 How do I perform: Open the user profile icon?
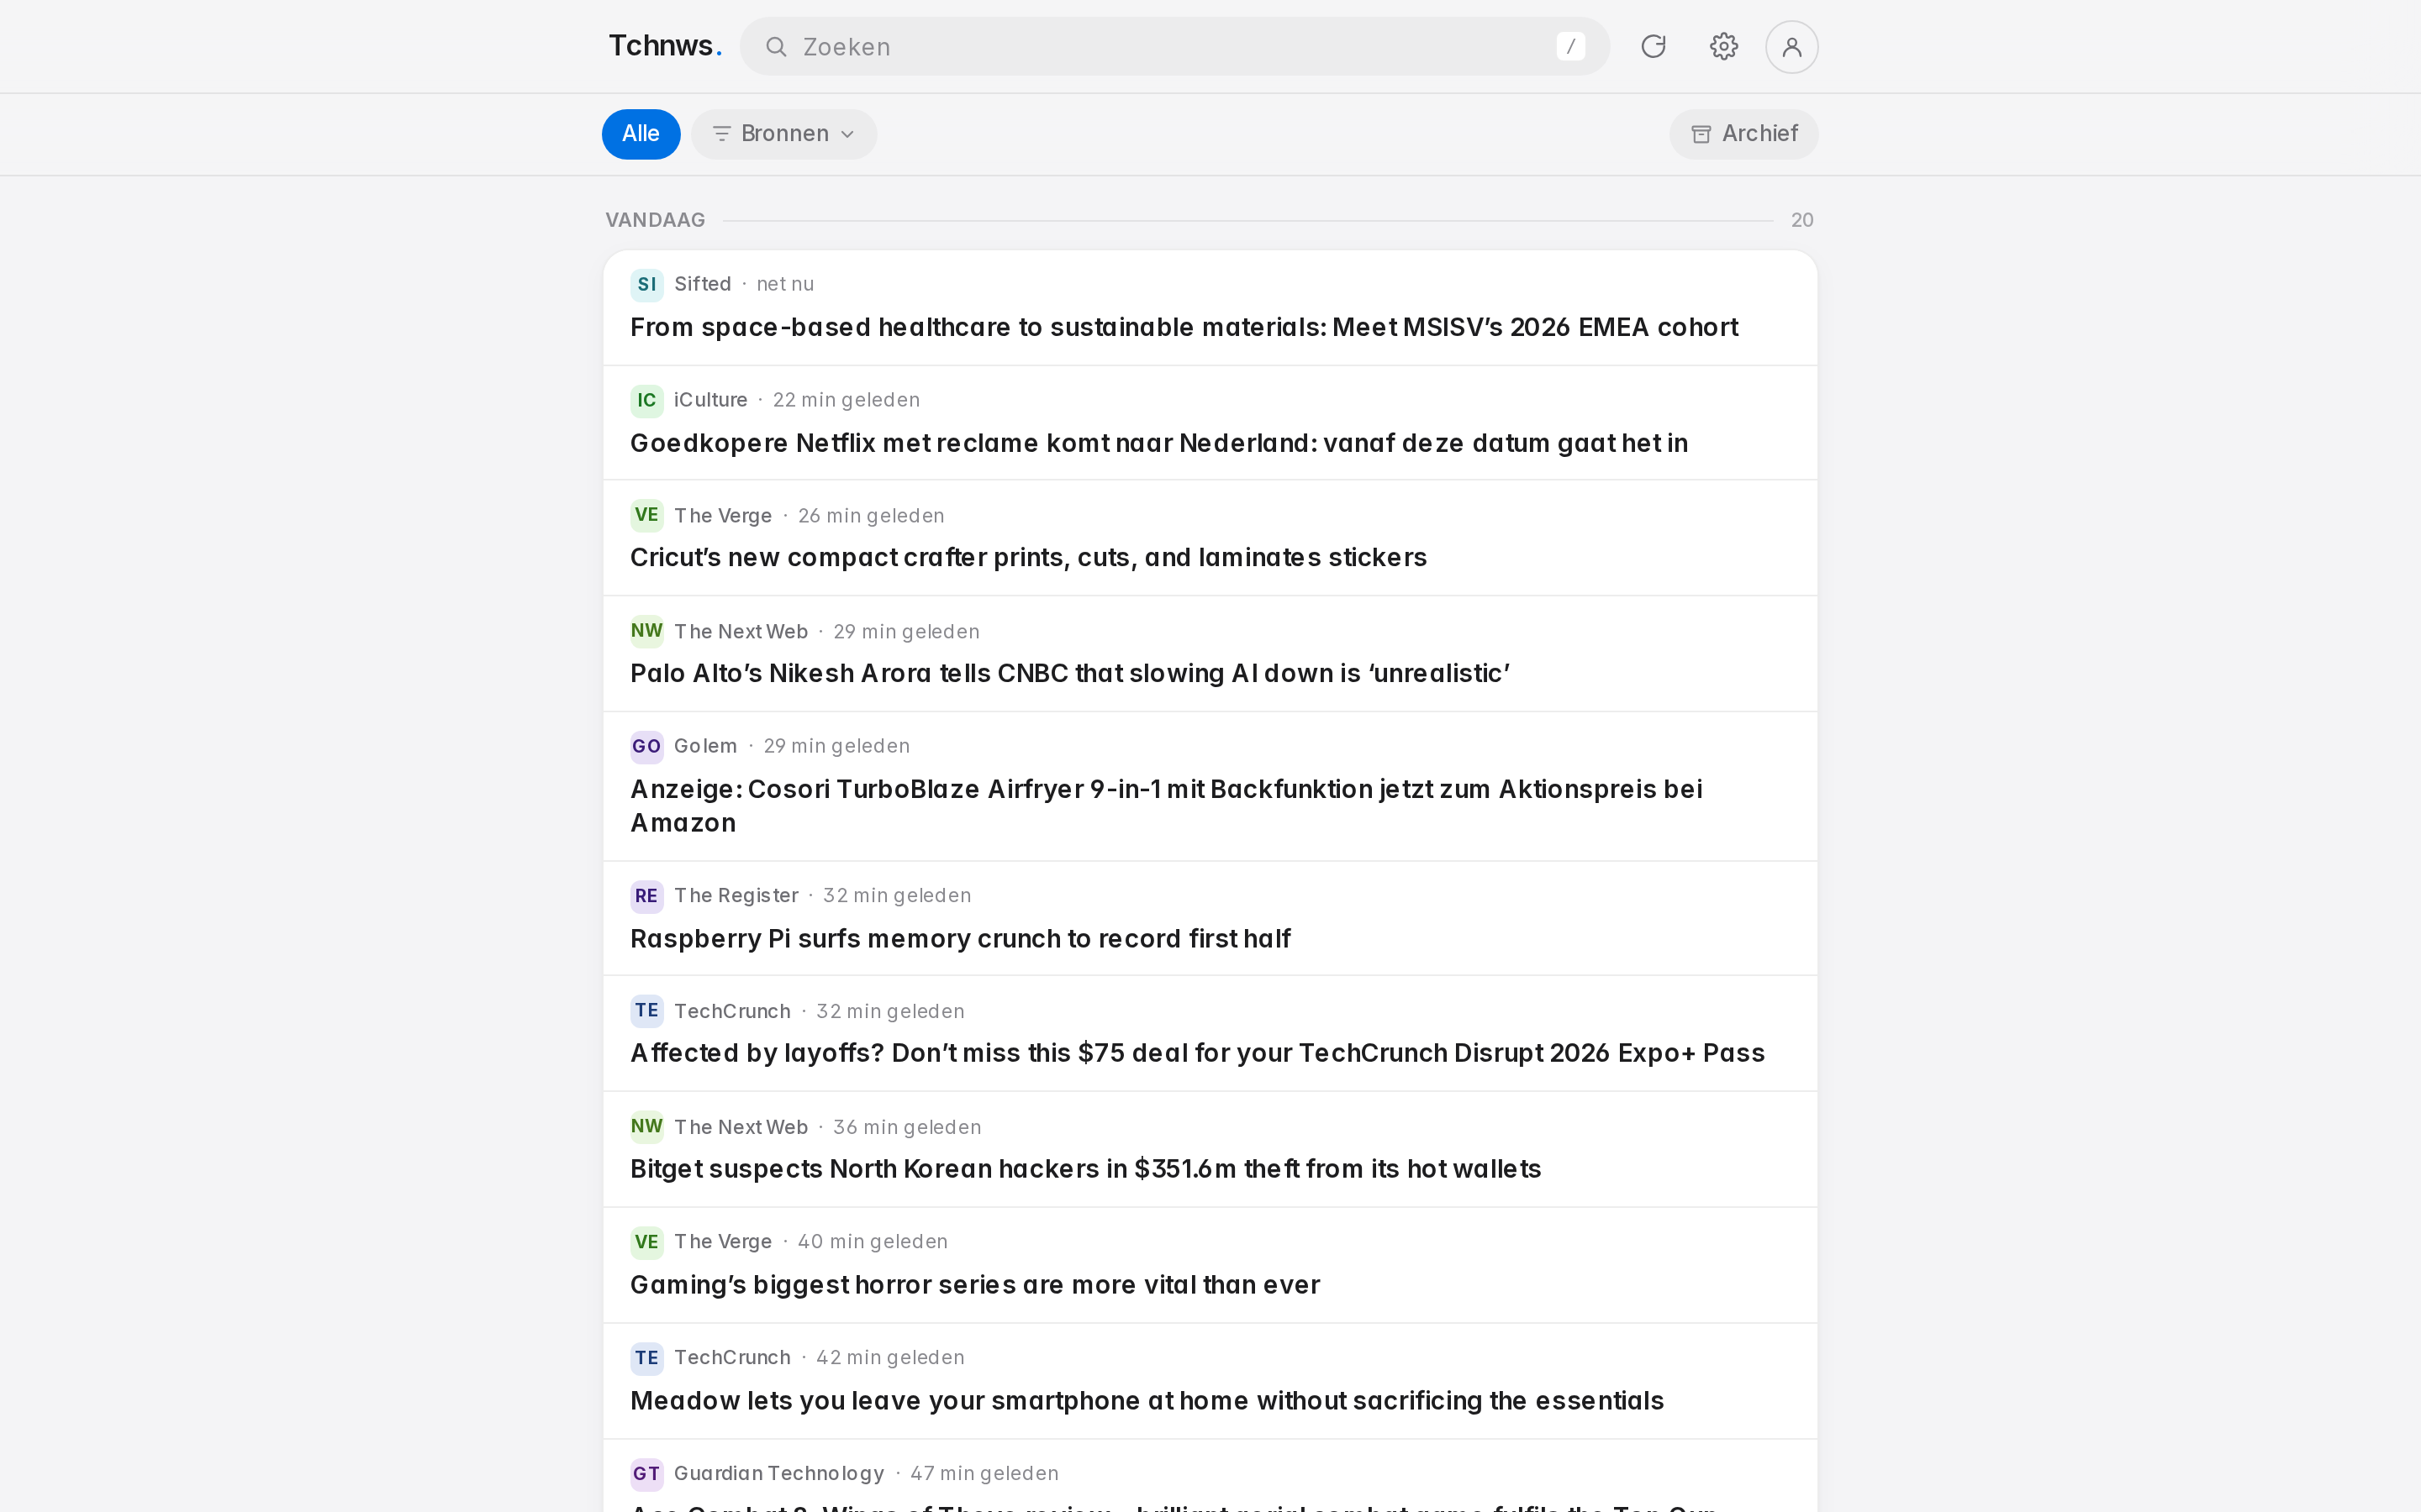1791,47
